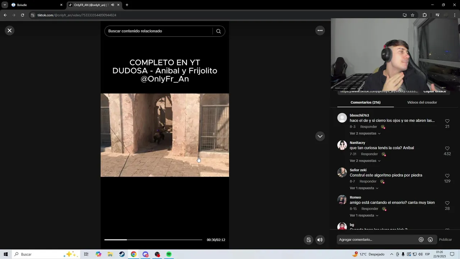Expand replies under bboschii763's comment
Viewport: 460px width, 259px height.
coord(365,133)
